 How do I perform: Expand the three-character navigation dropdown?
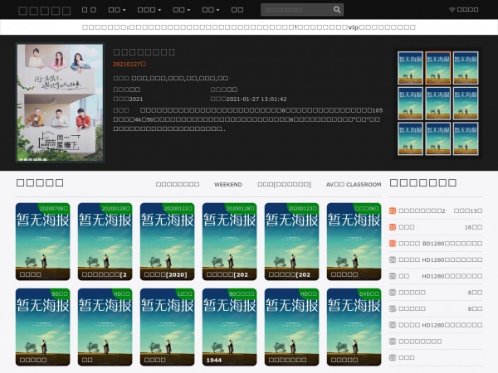coord(149,10)
